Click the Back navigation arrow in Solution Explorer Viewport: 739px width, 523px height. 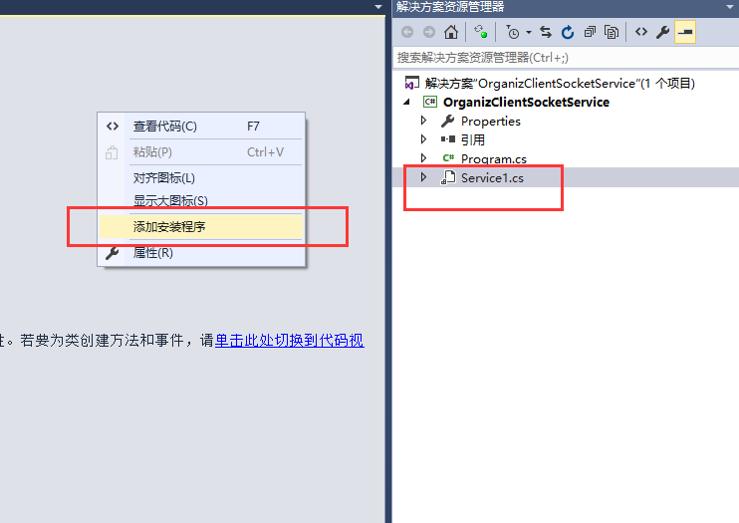pos(407,32)
